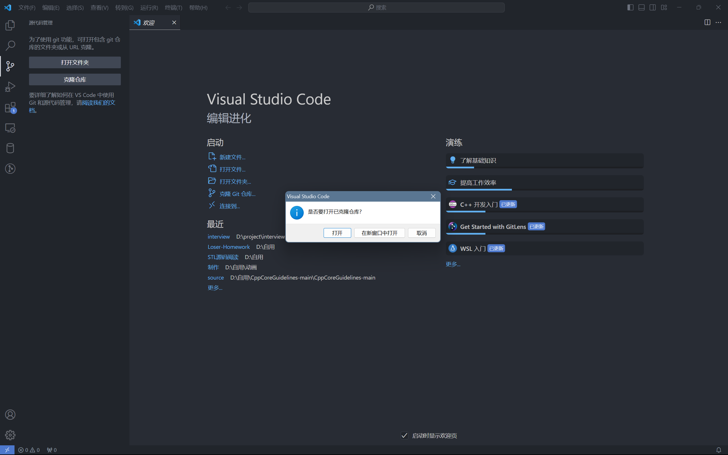Select the Source Control activity icon
728x455 pixels.
click(10, 66)
